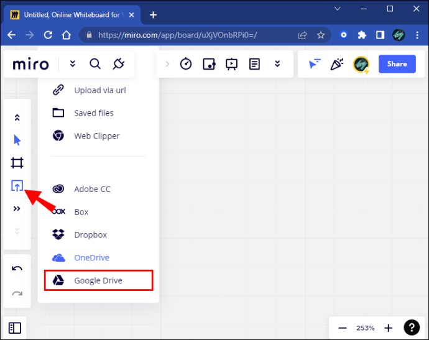This screenshot has height=340, width=429.
Task: Select the Google Drive upload option
Action: 98,280
